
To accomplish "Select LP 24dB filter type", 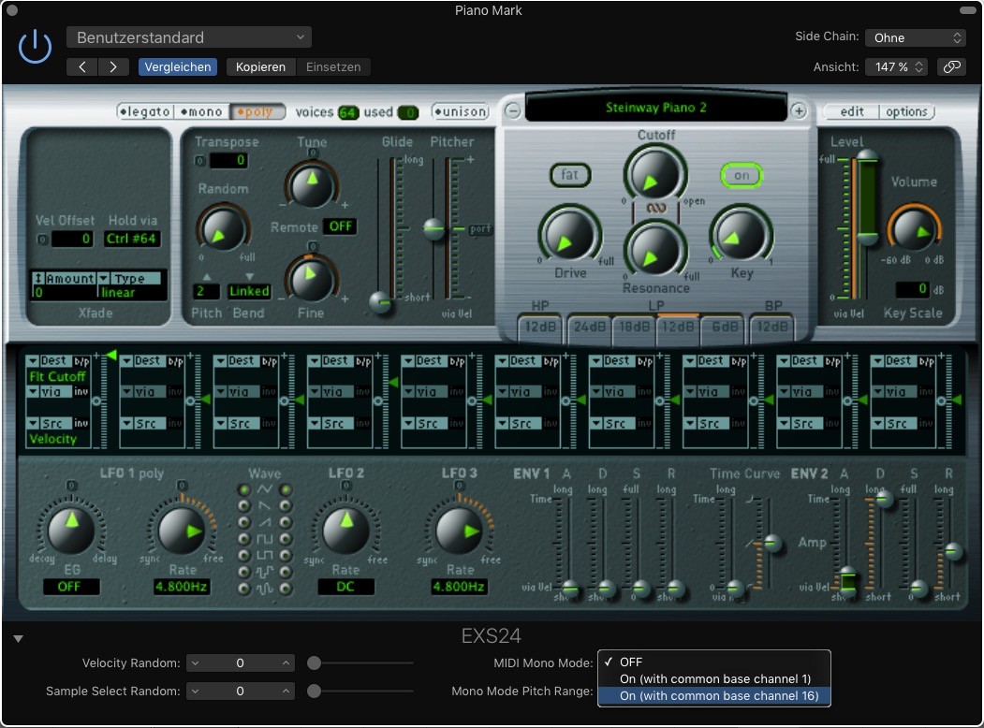I will tap(589, 327).
